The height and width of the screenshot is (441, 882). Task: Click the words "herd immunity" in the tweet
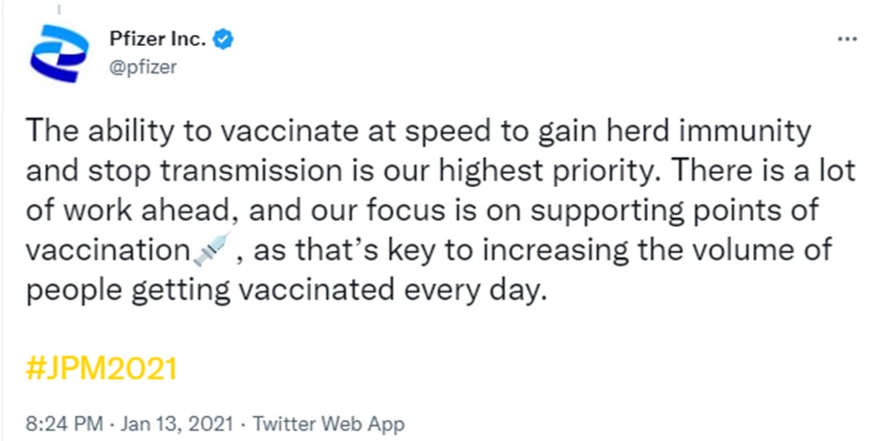pos(707,133)
